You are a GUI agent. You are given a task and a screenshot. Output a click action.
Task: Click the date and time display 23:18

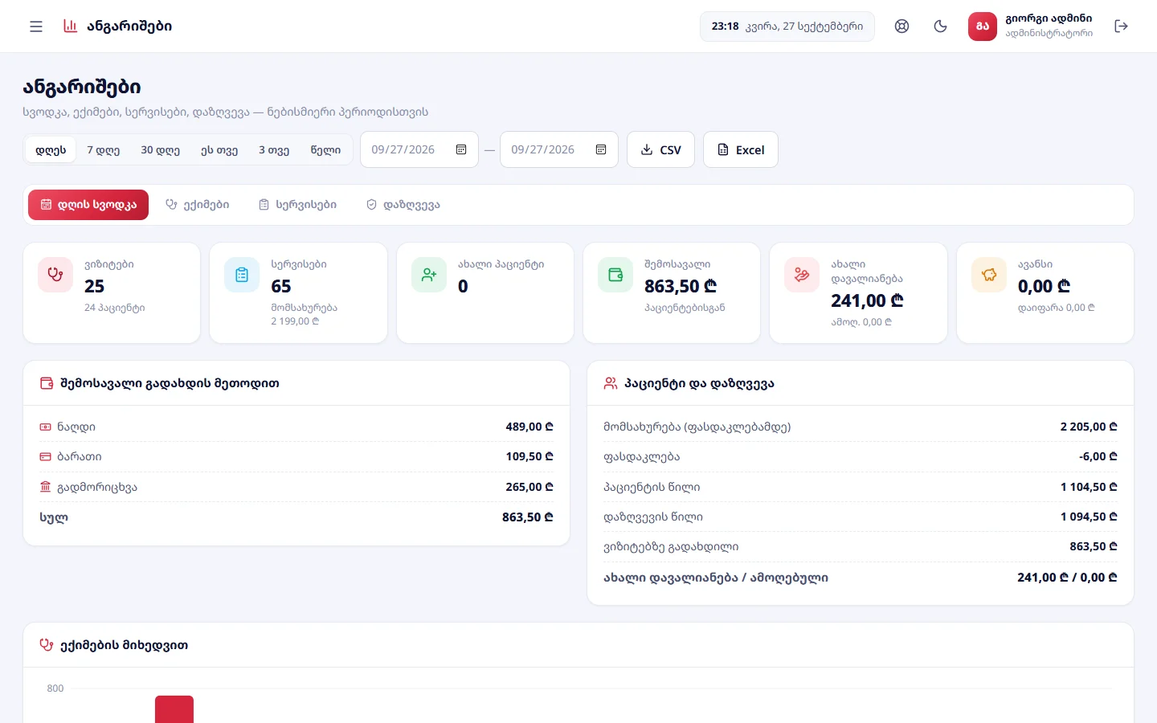tap(787, 27)
